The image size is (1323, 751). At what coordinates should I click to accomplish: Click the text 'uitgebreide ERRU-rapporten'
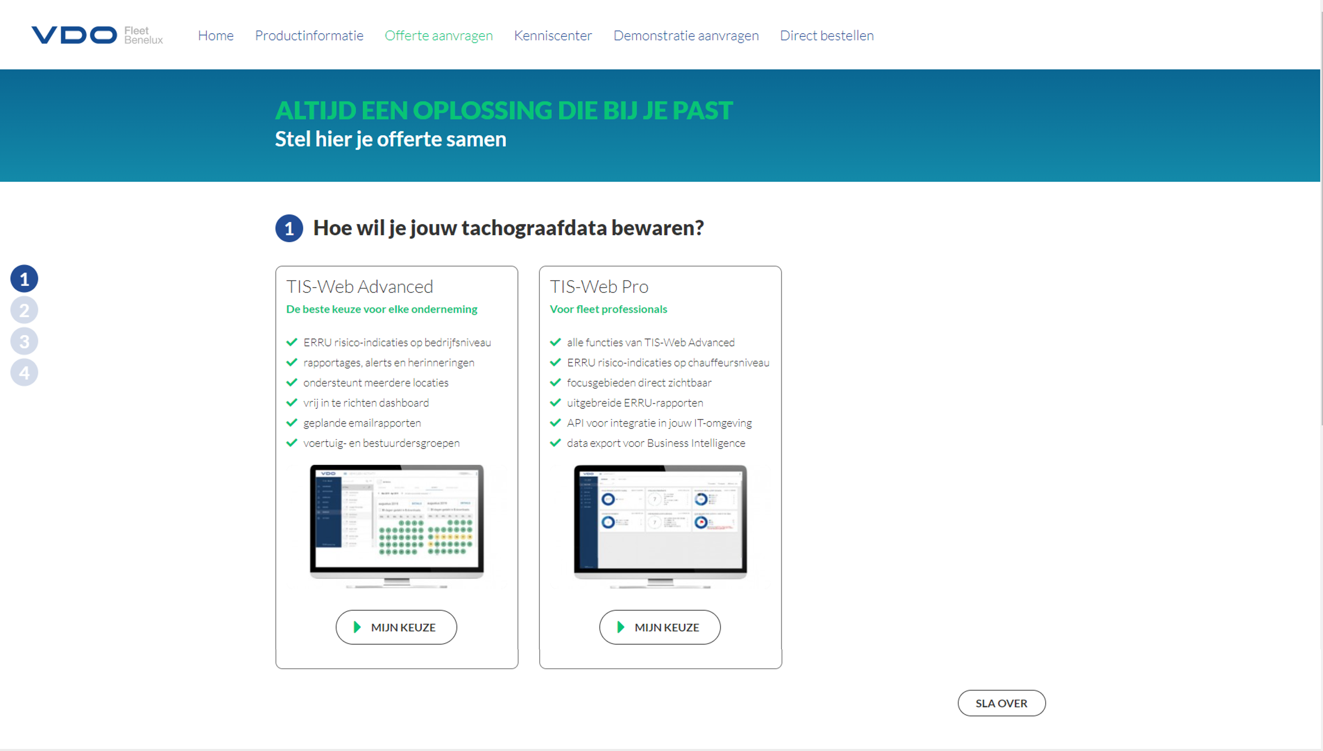point(635,402)
